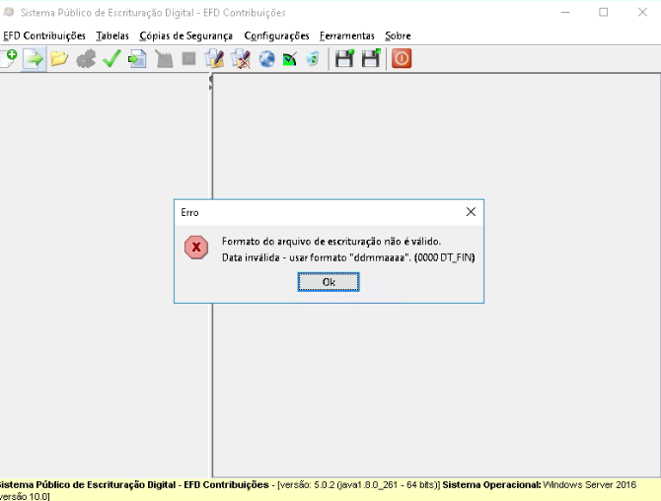Click the document with green arrow export icon
Screen dimensions: 661x501
137,59
